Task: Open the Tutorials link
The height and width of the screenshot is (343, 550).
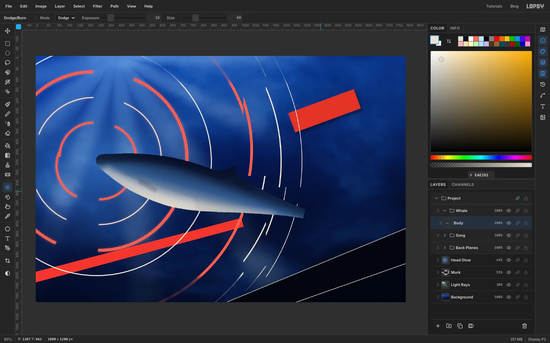Action: [x=494, y=6]
